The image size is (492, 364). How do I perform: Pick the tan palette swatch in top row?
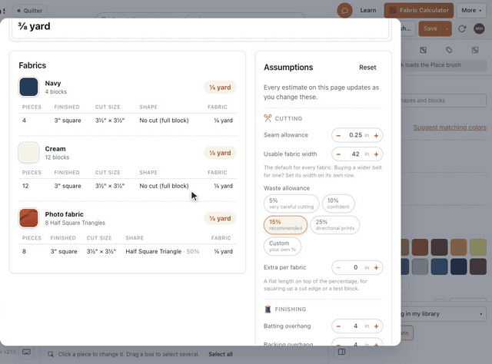pos(459,247)
